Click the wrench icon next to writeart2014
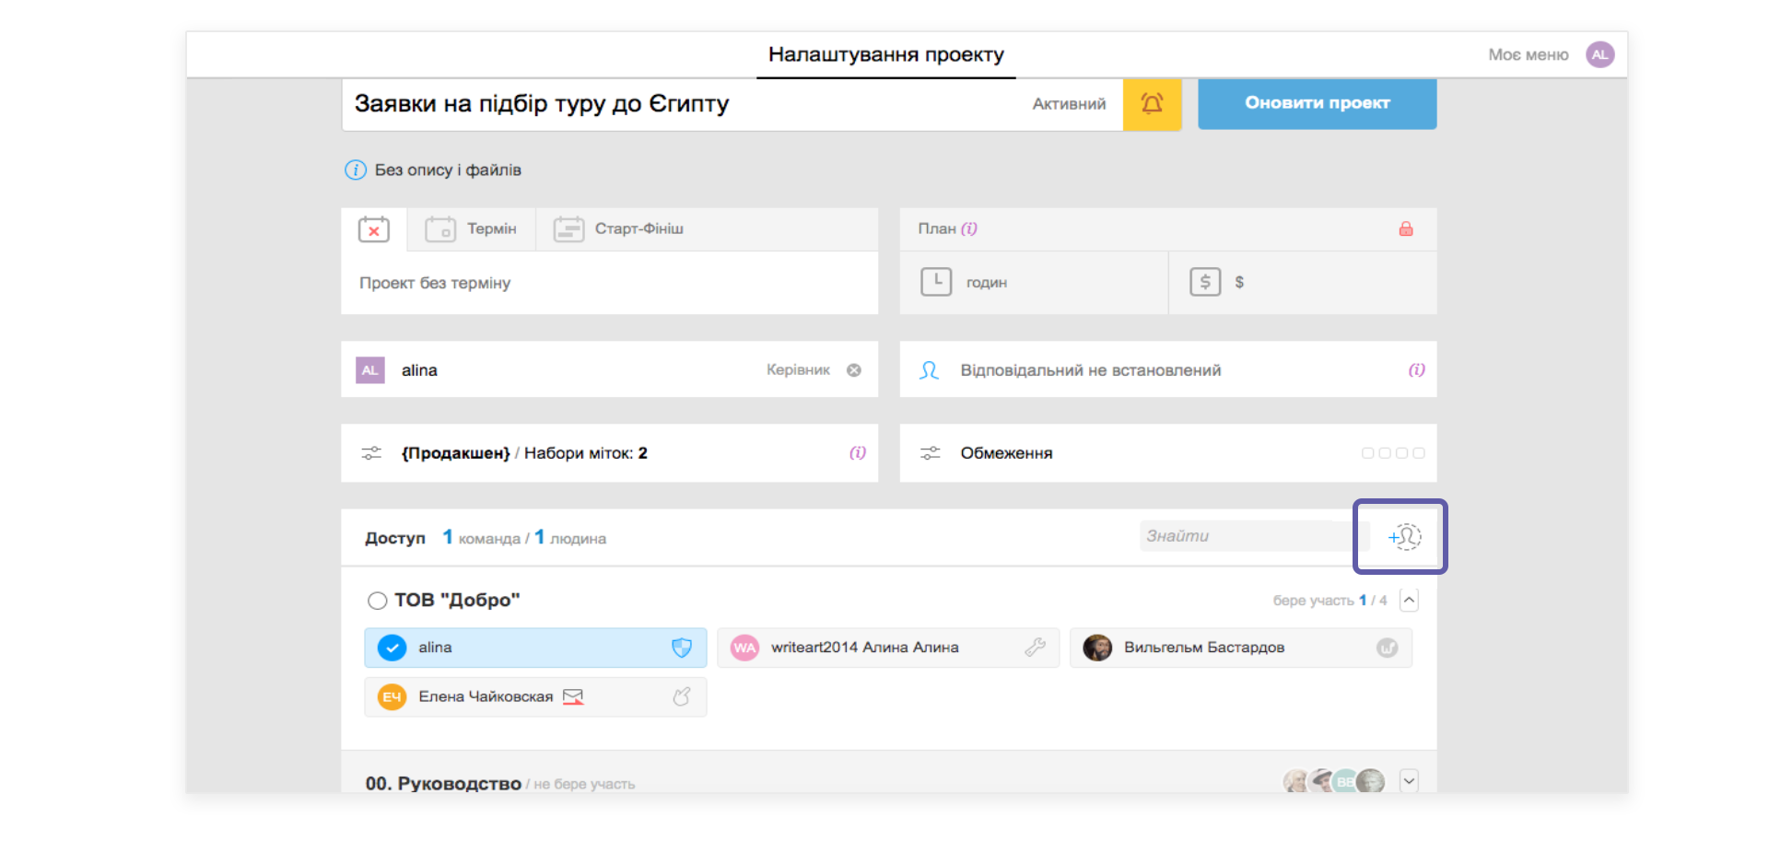1769x853 pixels. 1038,648
